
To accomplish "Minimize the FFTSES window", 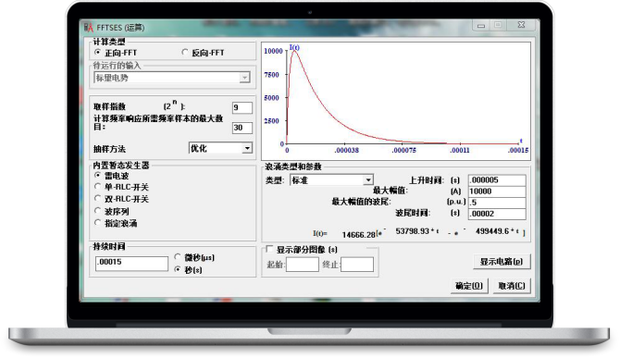I will tap(481, 25).
